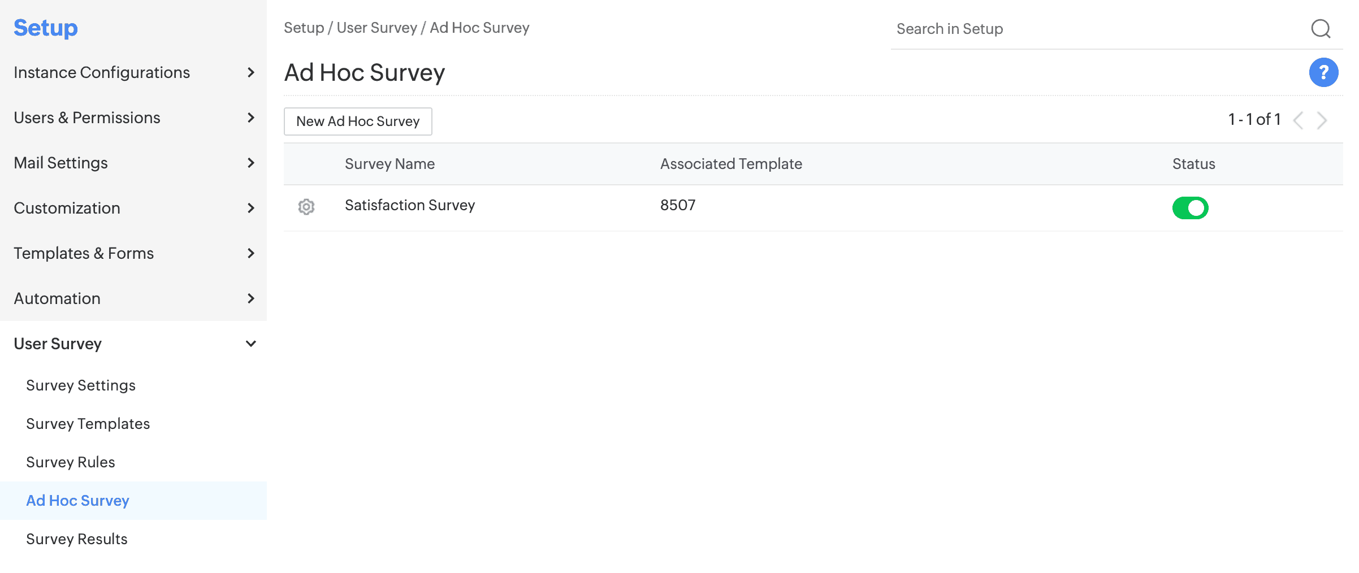
Task: Expand Instance Configurations section
Action: coord(133,72)
